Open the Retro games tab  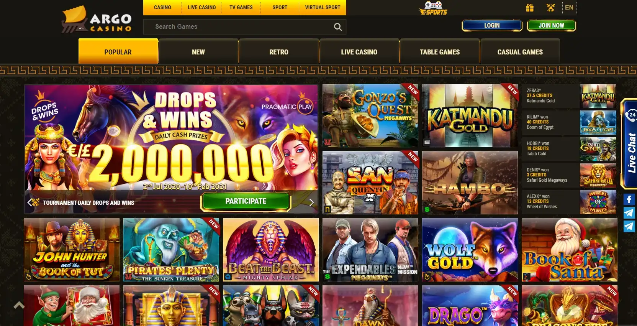tap(278, 51)
